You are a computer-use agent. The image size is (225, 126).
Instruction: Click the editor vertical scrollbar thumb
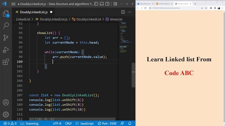tap(133, 75)
